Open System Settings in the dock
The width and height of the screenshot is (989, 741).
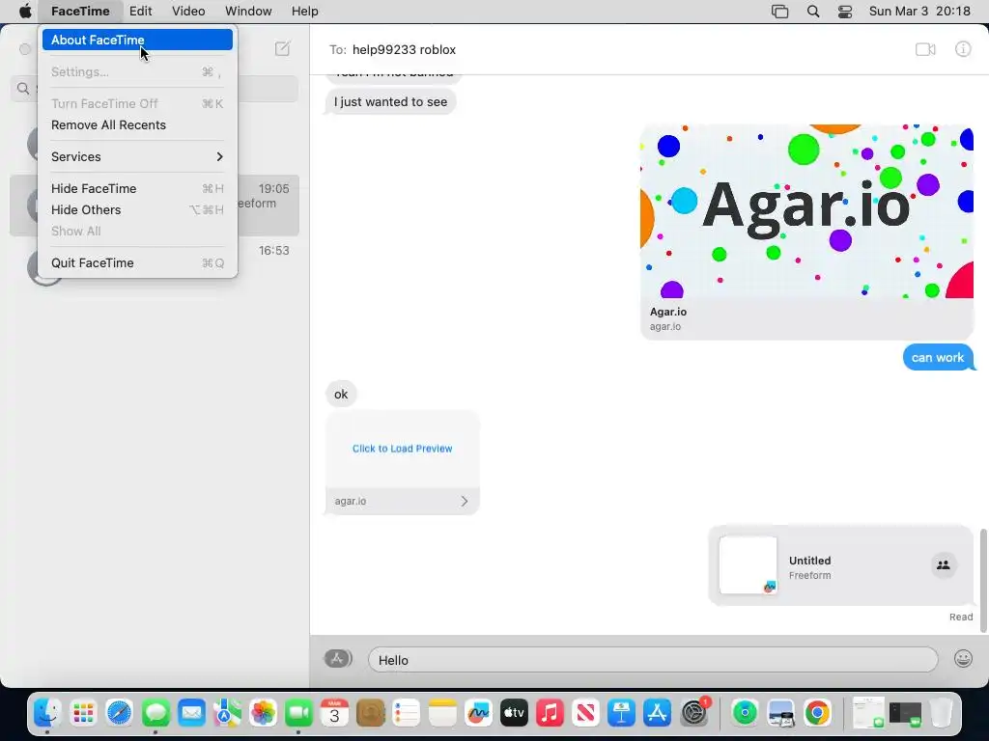694,713
